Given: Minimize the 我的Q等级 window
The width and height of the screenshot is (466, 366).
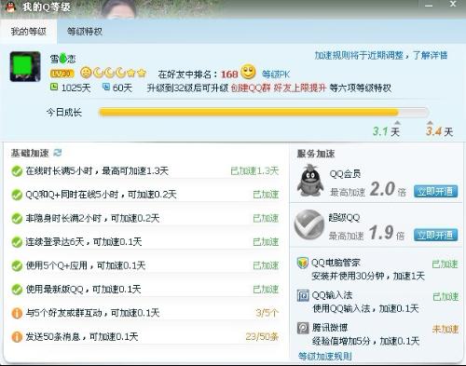Looking at the screenshot, I should (429, 6).
